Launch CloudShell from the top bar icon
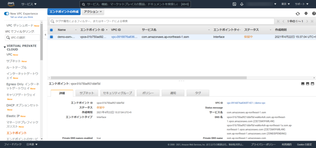316x148 pixels. pyautogui.click(x=234, y=4)
